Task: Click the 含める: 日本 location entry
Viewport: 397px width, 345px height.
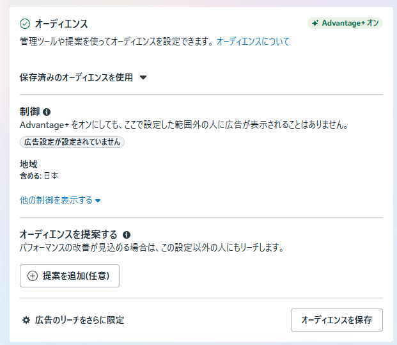Action: (x=39, y=175)
